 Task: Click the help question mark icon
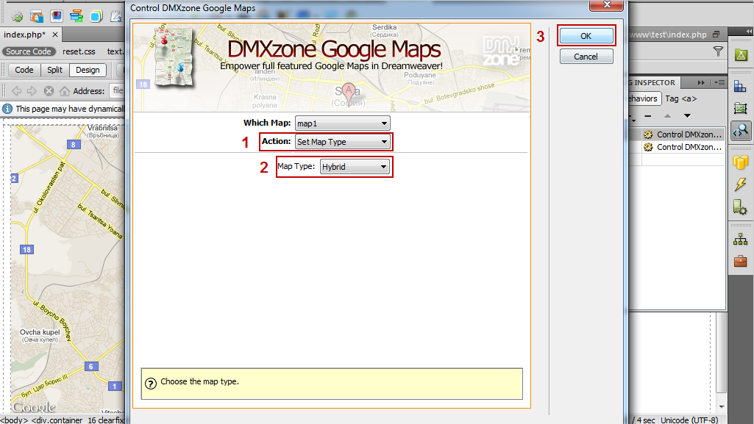point(151,383)
